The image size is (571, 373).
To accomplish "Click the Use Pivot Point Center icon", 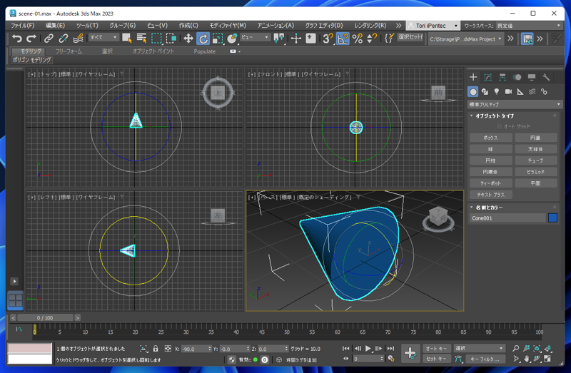I will 279,39.
